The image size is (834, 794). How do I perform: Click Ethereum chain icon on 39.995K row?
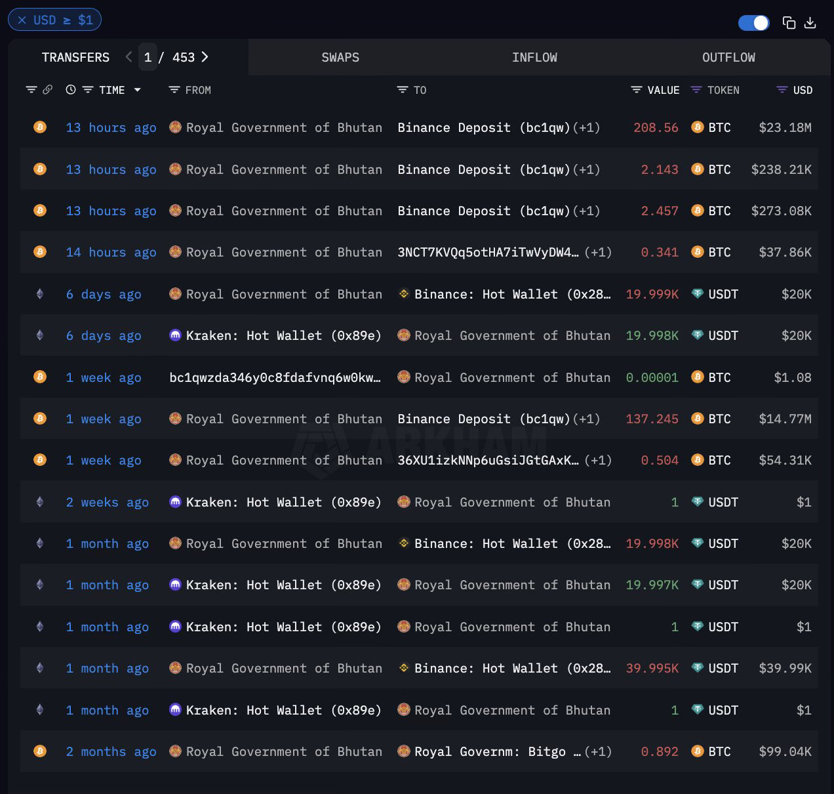(x=40, y=668)
